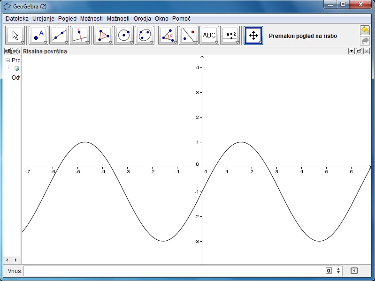375x281 pixels.
Task: Open the Datoteka menu
Action: point(17,19)
